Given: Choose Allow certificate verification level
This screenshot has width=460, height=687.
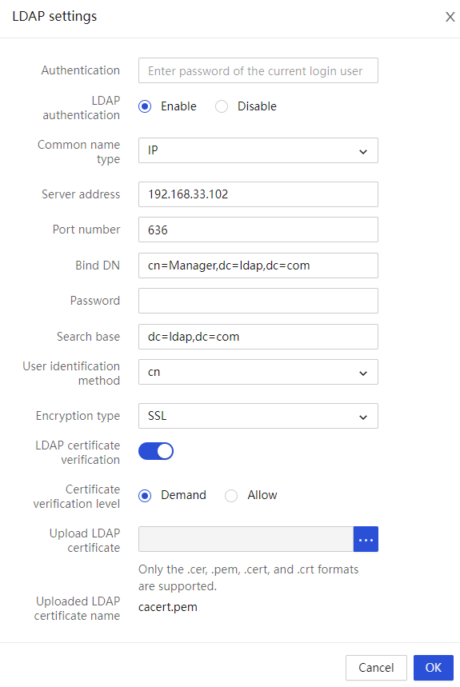Looking at the screenshot, I should coord(231,496).
